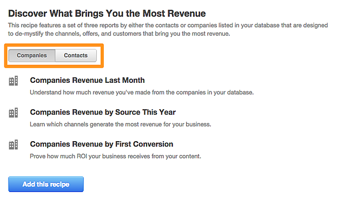Add this recipe using the blue button

point(46,184)
